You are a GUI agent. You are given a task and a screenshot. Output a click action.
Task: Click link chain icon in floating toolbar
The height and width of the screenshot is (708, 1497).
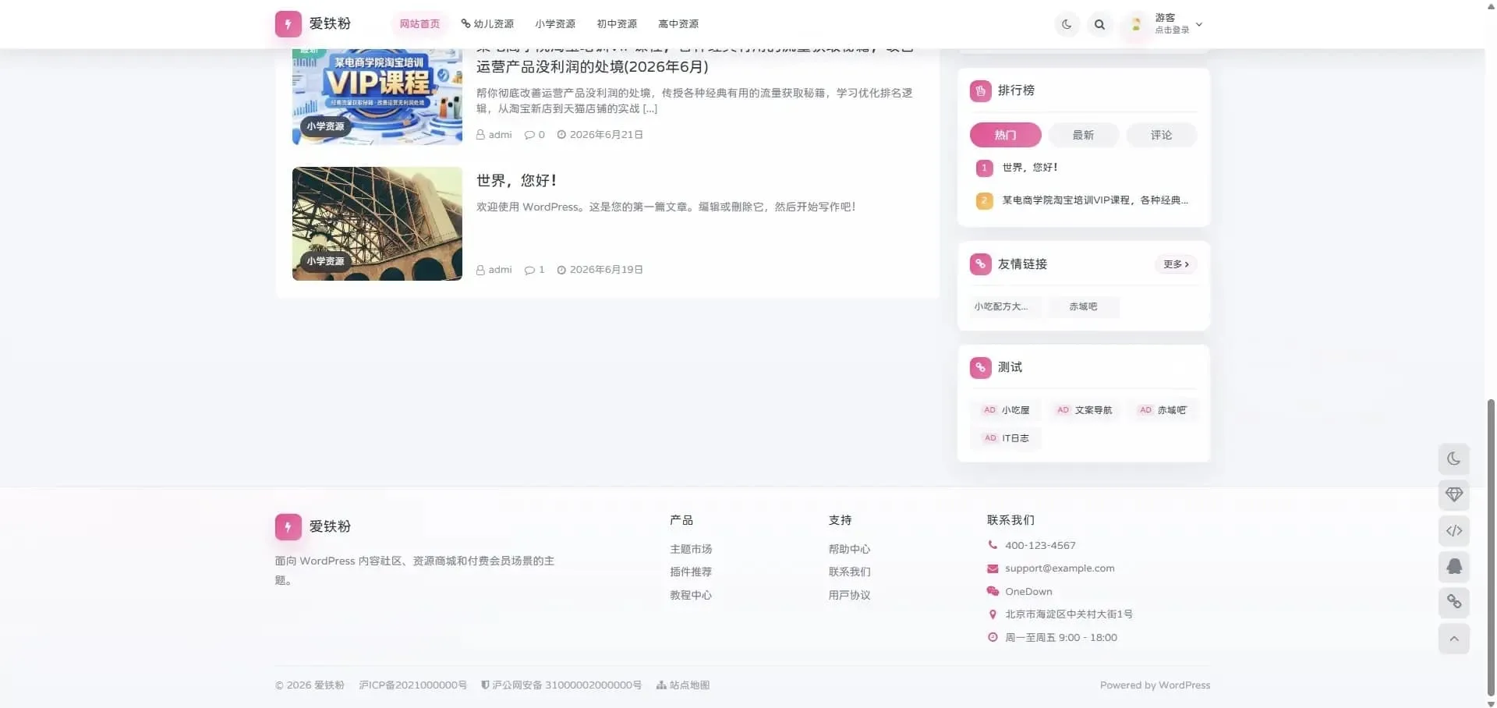tap(1454, 602)
